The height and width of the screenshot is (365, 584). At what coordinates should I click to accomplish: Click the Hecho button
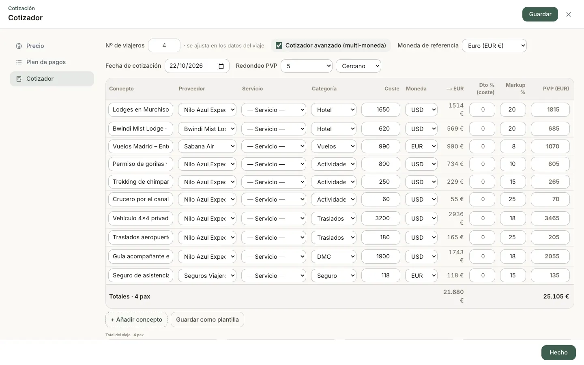click(558, 352)
